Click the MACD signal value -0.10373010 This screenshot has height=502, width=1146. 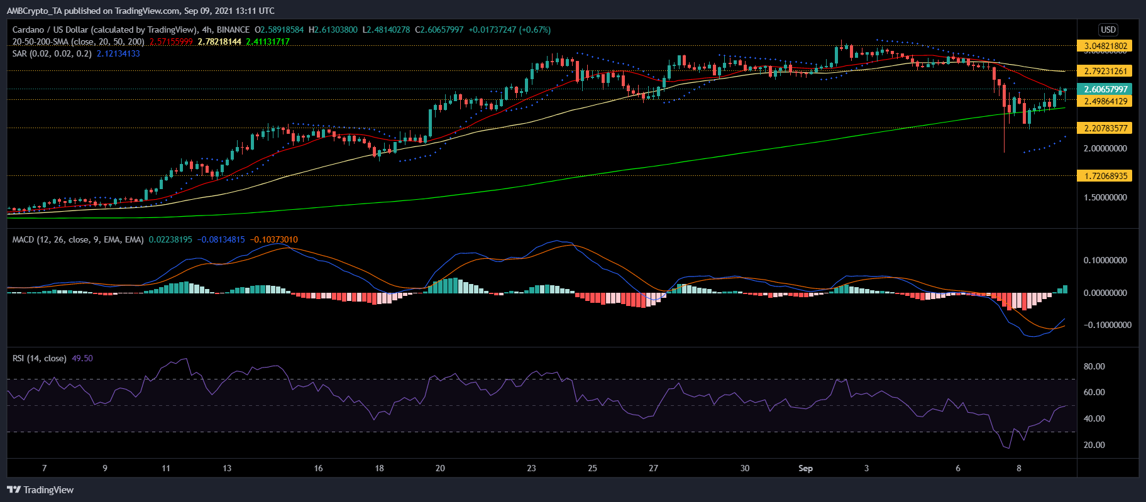pos(274,239)
